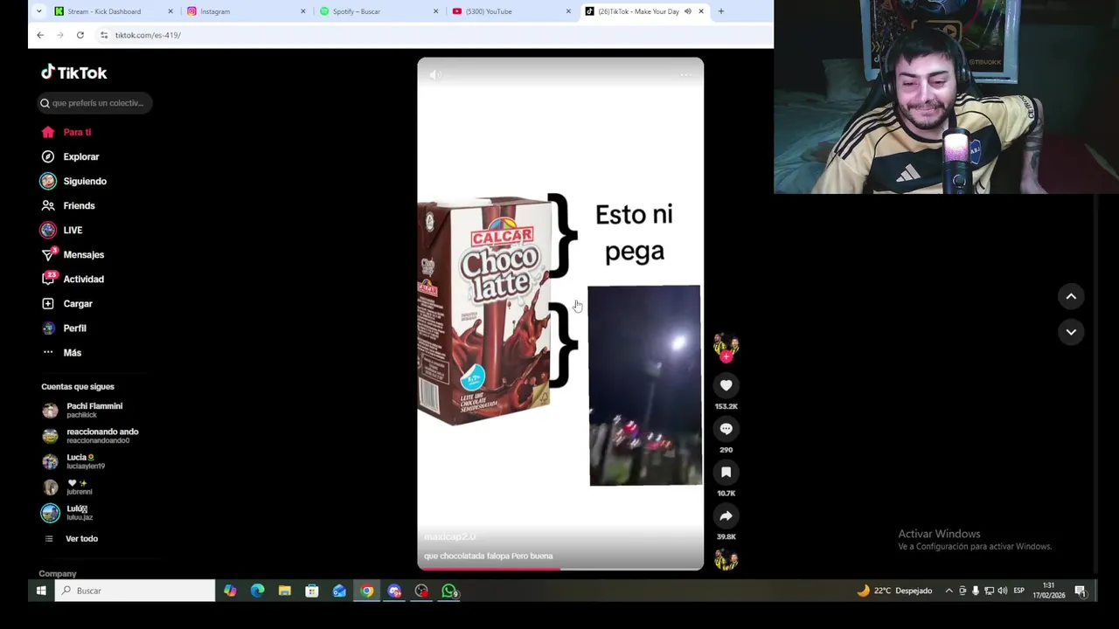Screen dimensions: 1119x629
Task: Toggle the video volume icon
Action: click(435, 75)
